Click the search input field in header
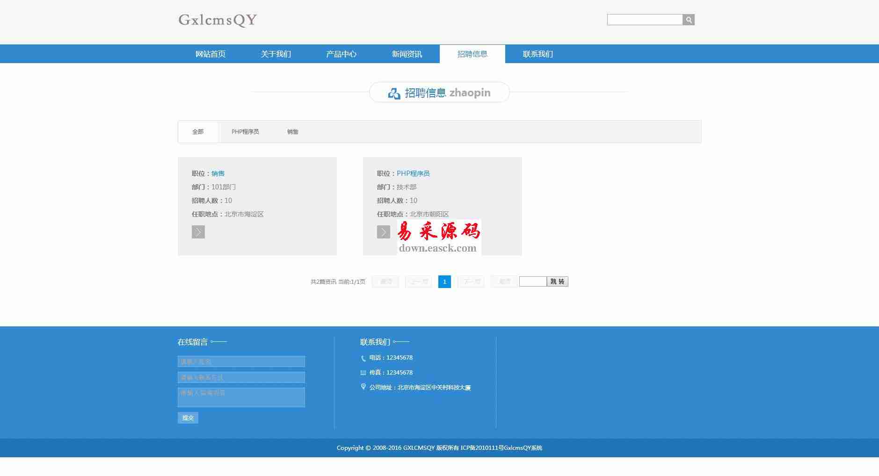Viewport: 879px width, 476px height. click(645, 20)
